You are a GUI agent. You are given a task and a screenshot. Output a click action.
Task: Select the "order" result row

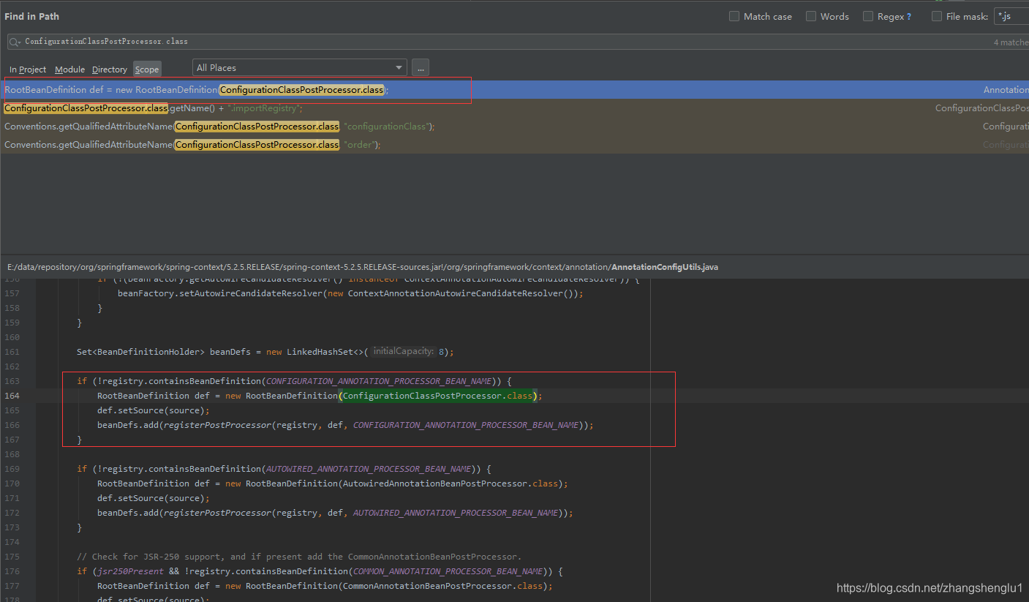pyautogui.click(x=514, y=145)
